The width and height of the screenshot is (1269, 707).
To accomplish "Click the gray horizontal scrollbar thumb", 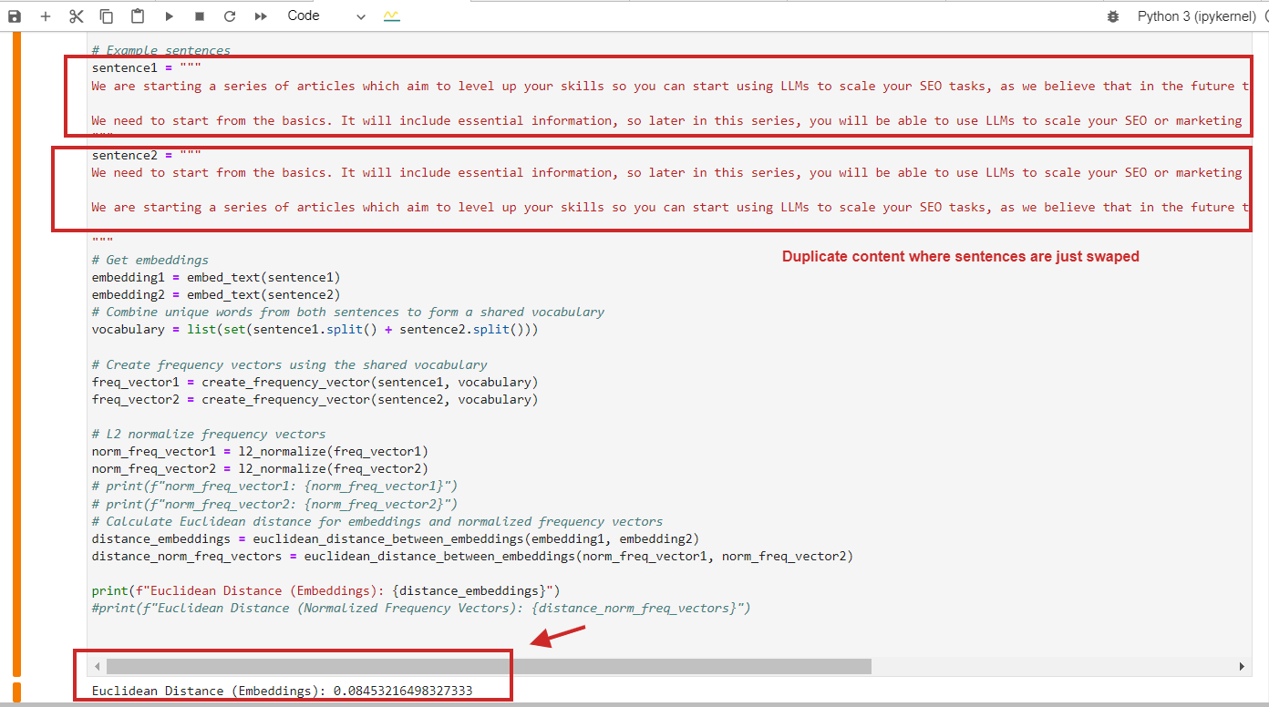I will tap(489, 667).
